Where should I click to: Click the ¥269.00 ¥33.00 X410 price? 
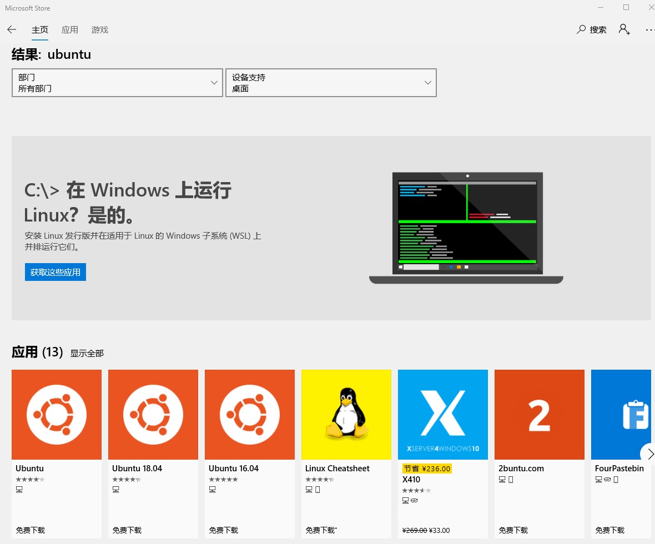(x=426, y=530)
